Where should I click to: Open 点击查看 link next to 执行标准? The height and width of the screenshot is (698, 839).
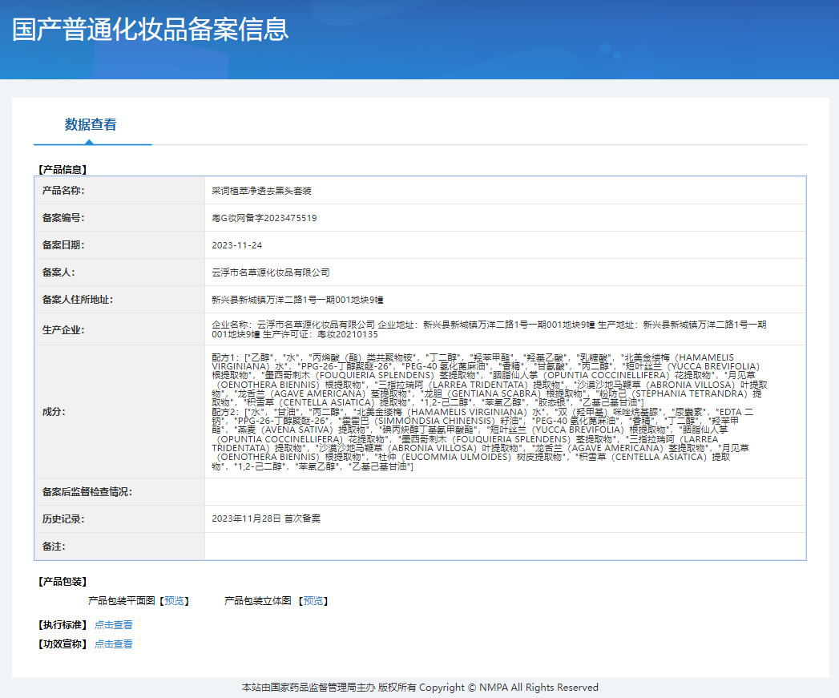click(x=114, y=624)
